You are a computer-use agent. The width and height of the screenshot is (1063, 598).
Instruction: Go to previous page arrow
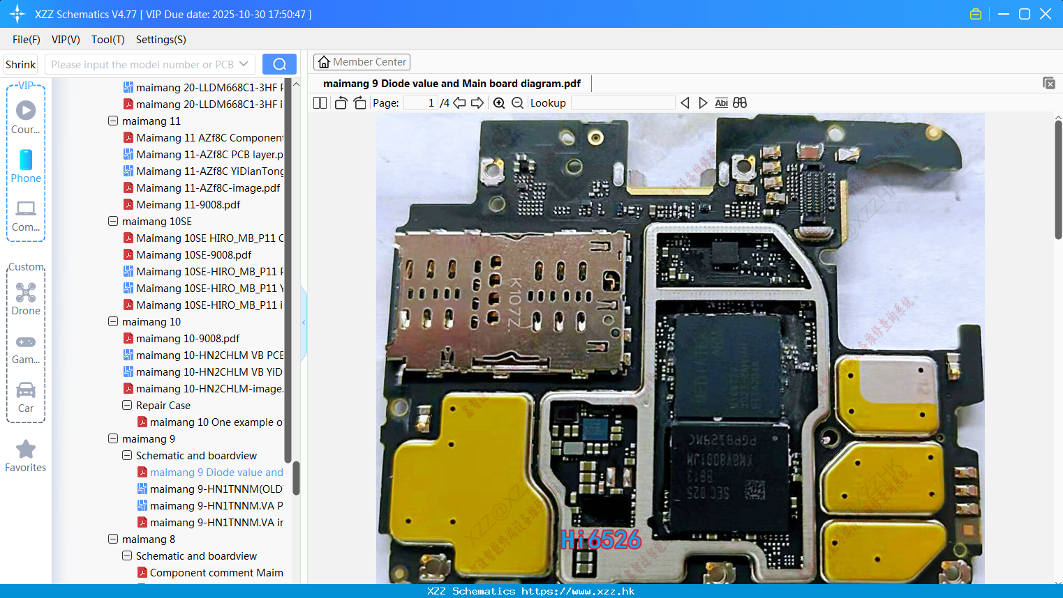click(x=459, y=102)
